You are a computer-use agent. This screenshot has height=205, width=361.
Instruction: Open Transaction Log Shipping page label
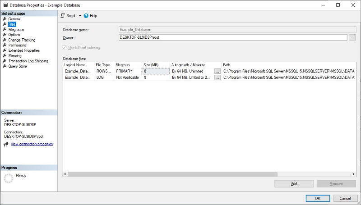pos(28,61)
